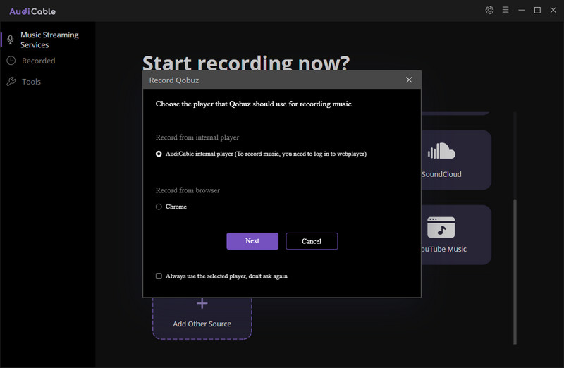Select the SoundCloud cloud icon
This screenshot has width=564, height=368.
click(x=441, y=151)
